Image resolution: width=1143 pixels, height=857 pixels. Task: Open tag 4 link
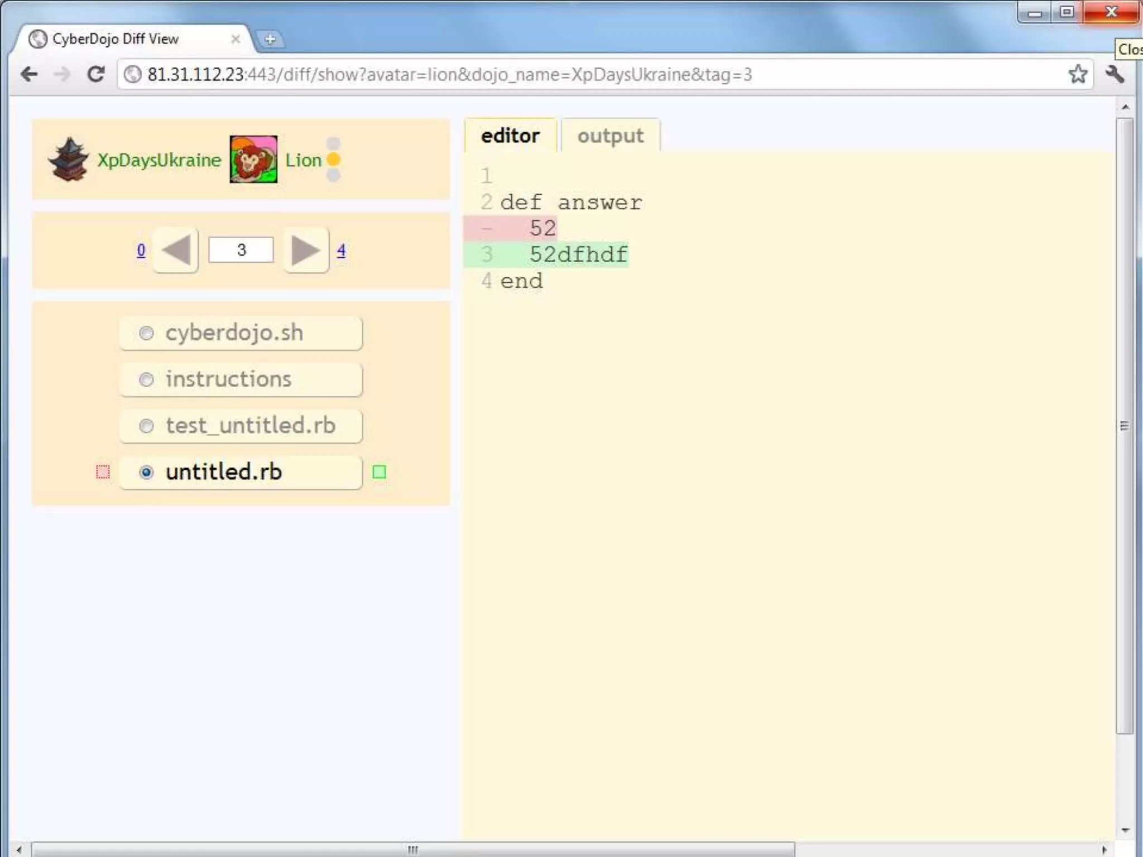pos(341,251)
